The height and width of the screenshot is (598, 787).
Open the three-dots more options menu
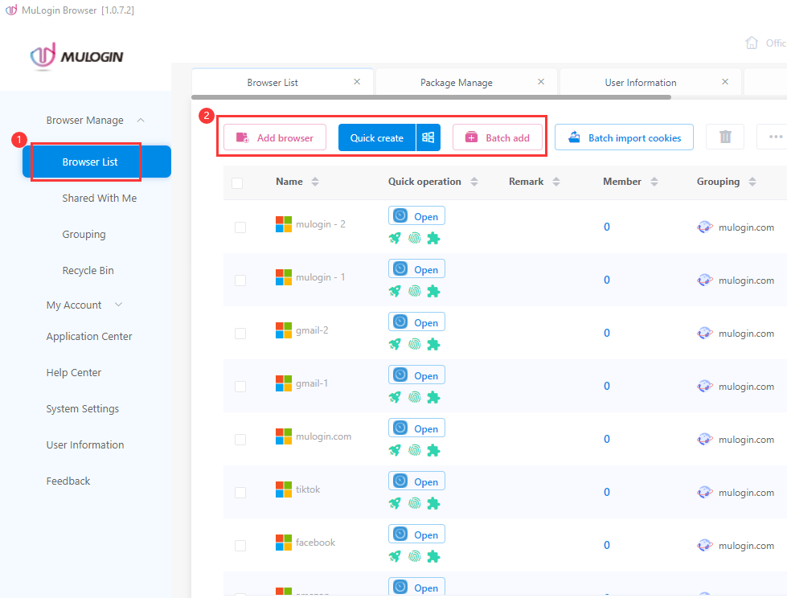775,137
